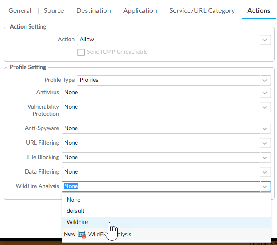
Task: Open the Service/URL Category tab
Action: 202,11
